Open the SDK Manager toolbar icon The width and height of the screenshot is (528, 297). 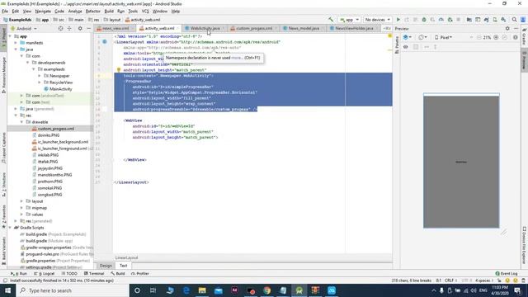(x=503, y=20)
